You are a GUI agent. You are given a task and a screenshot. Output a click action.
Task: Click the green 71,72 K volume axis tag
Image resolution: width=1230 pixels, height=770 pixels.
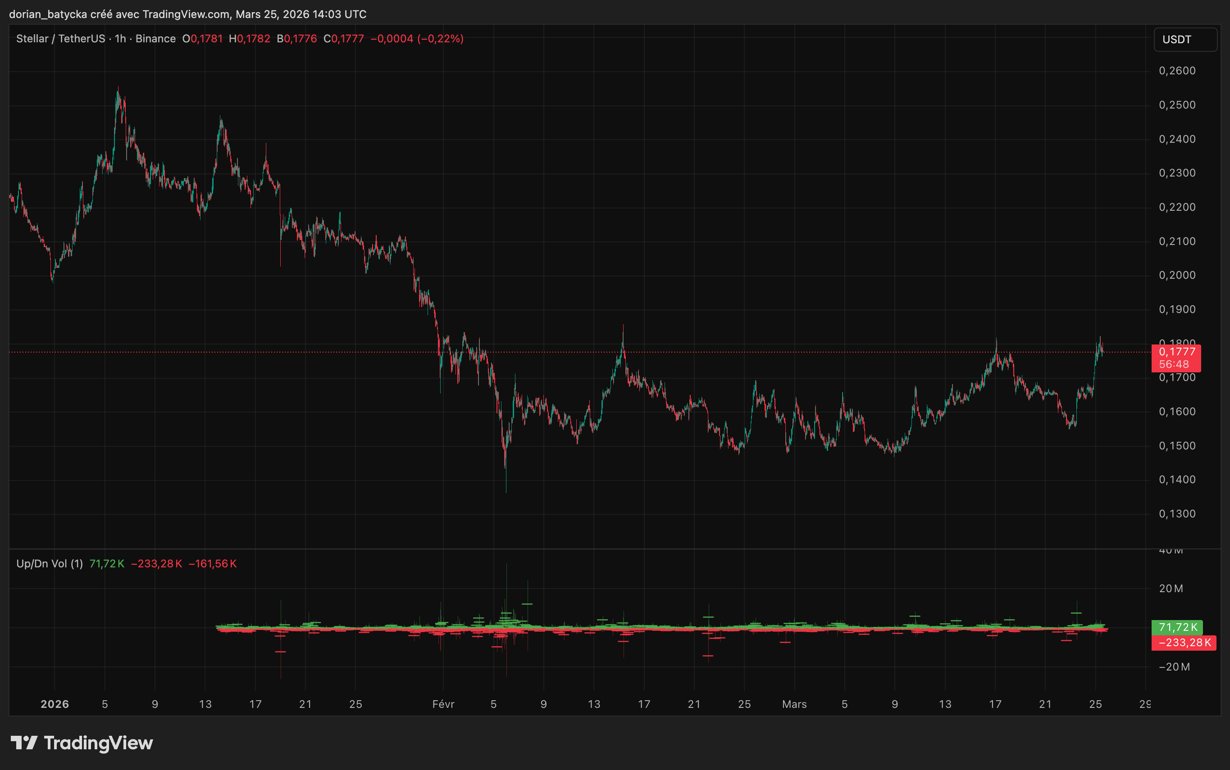[x=1177, y=627]
